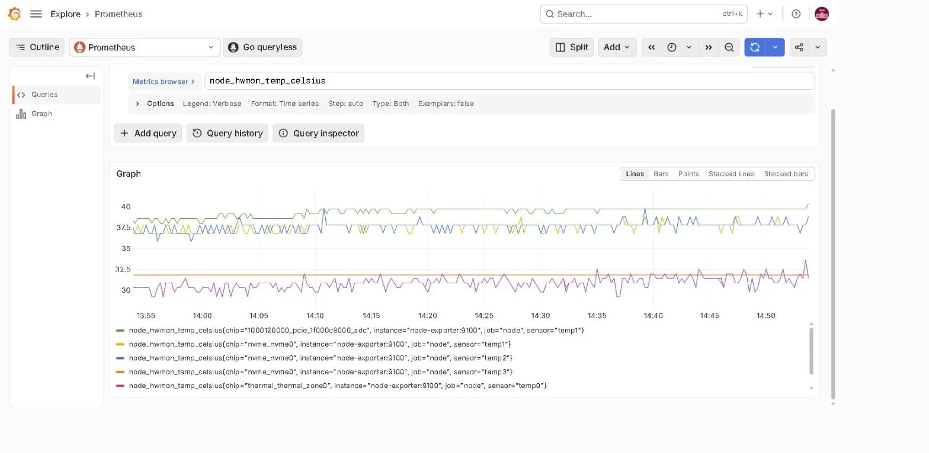Toggle legend series with sensor="temp0"
929x453 pixels.
[338, 386]
